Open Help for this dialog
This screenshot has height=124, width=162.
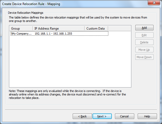(147, 116)
